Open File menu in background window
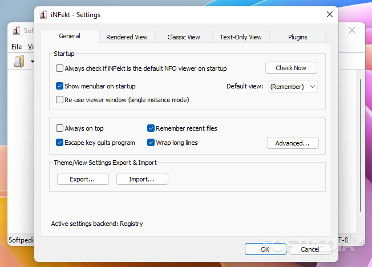 [17, 47]
